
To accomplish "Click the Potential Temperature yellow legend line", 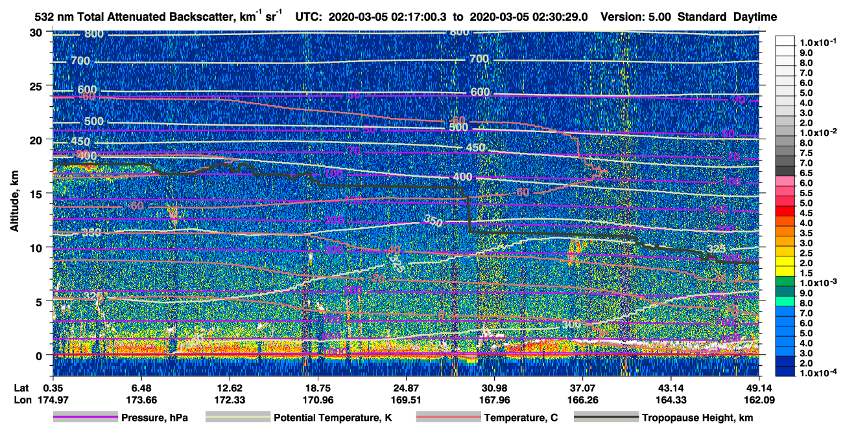I will tap(237, 418).
